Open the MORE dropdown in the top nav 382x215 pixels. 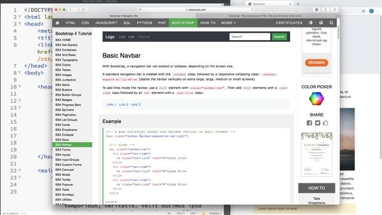[229, 23]
